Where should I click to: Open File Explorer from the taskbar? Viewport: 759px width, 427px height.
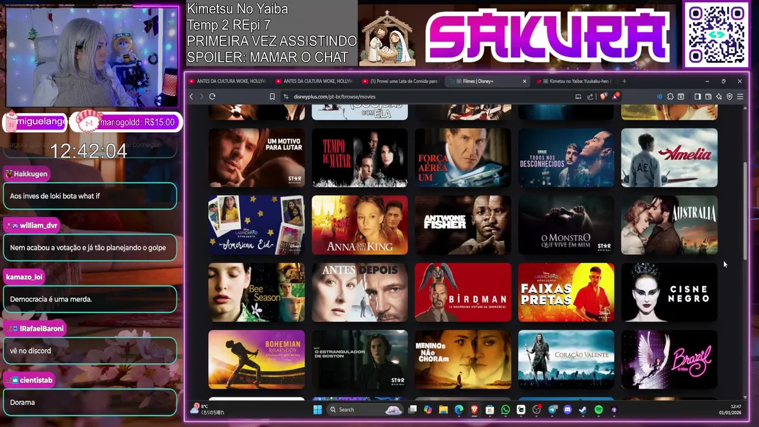click(x=443, y=410)
